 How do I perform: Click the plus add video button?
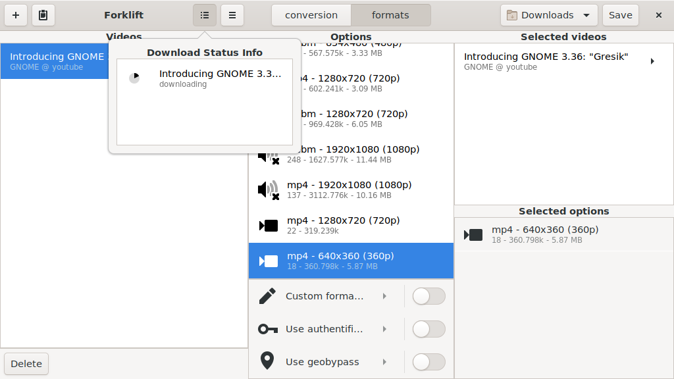(16, 15)
